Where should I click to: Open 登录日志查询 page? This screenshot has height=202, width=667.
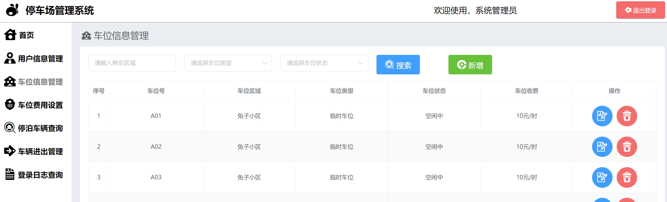40,175
